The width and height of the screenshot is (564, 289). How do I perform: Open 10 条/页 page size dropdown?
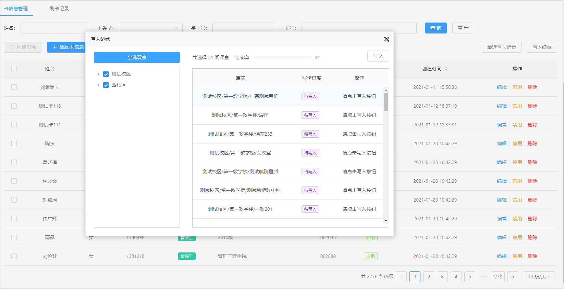(539, 277)
